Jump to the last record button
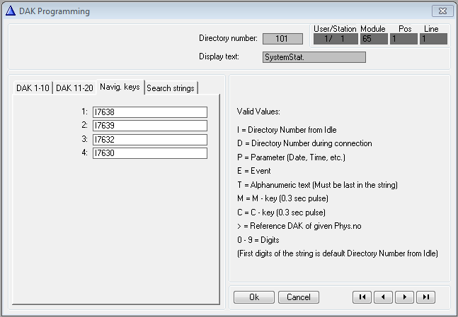Viewport: 458px width, 317px height. point(425,297)
